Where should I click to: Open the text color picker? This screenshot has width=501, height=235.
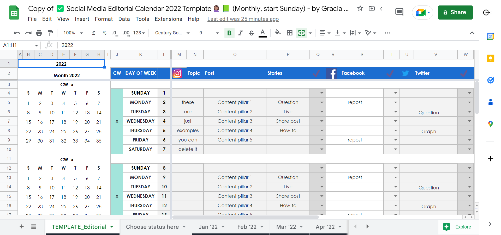point(263,33)
